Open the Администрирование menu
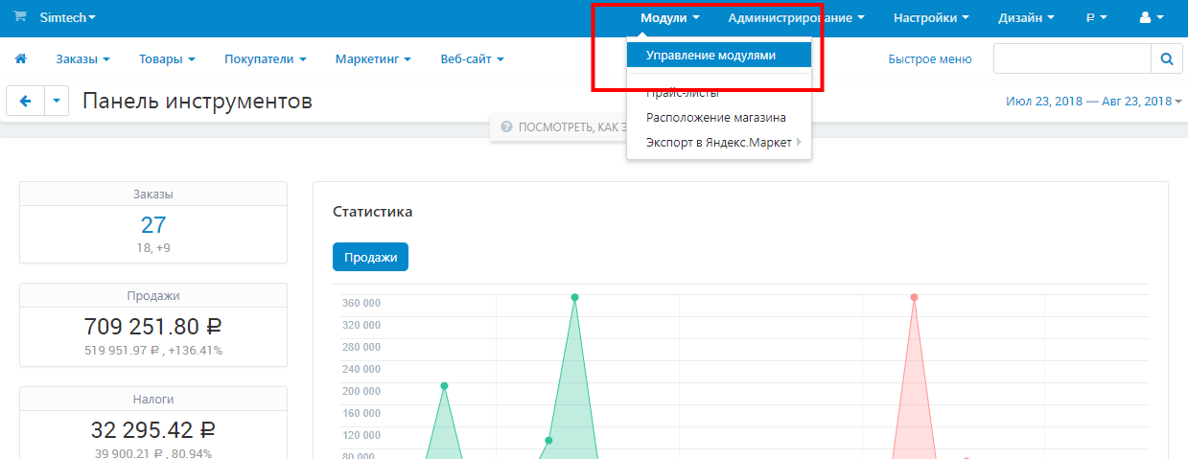Viewport: 1188px width, 459px height. pos(796,17)
